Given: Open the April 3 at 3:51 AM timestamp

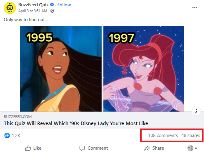Looking at the screenshot, I should pyautogui.click(x=33, y=11).
